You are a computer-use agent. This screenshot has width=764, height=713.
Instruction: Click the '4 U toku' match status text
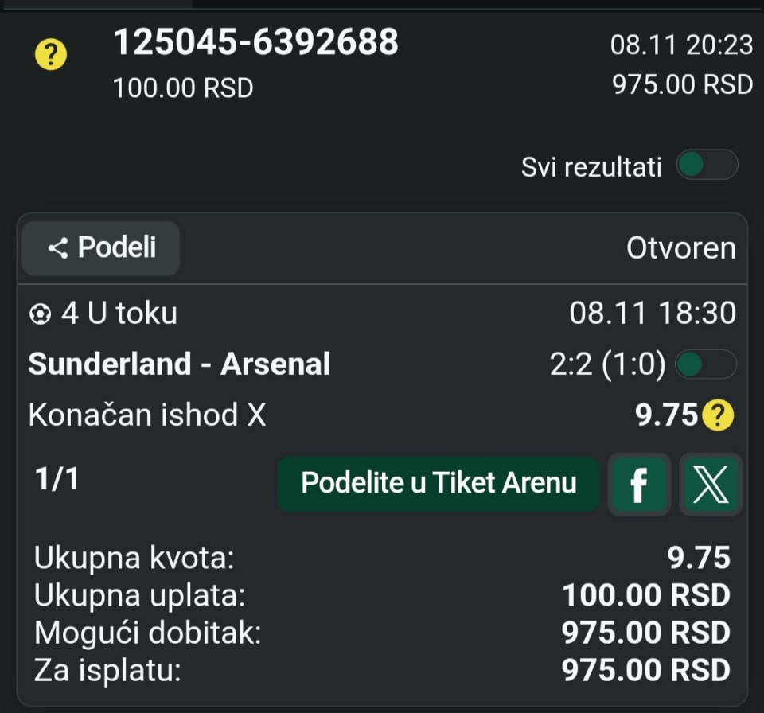coord(119,314)
